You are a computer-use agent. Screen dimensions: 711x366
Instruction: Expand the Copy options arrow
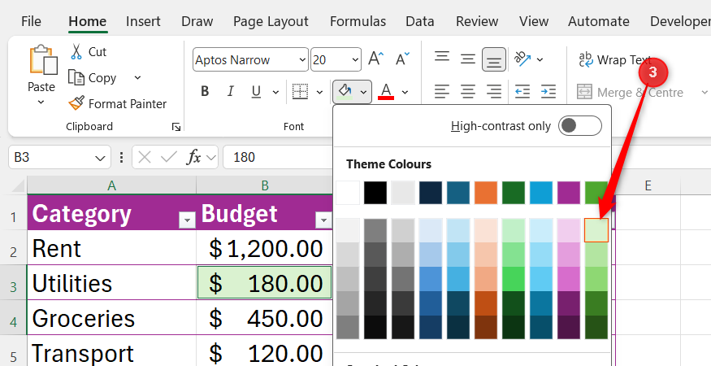tap(138, 77)
